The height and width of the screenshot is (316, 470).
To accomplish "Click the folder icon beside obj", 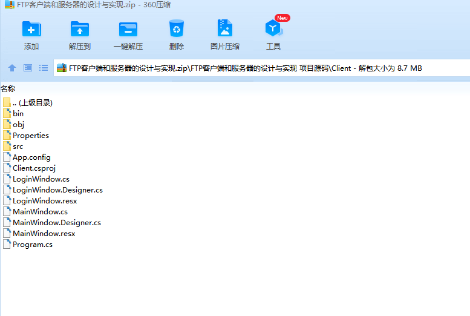I will [7, 124].
